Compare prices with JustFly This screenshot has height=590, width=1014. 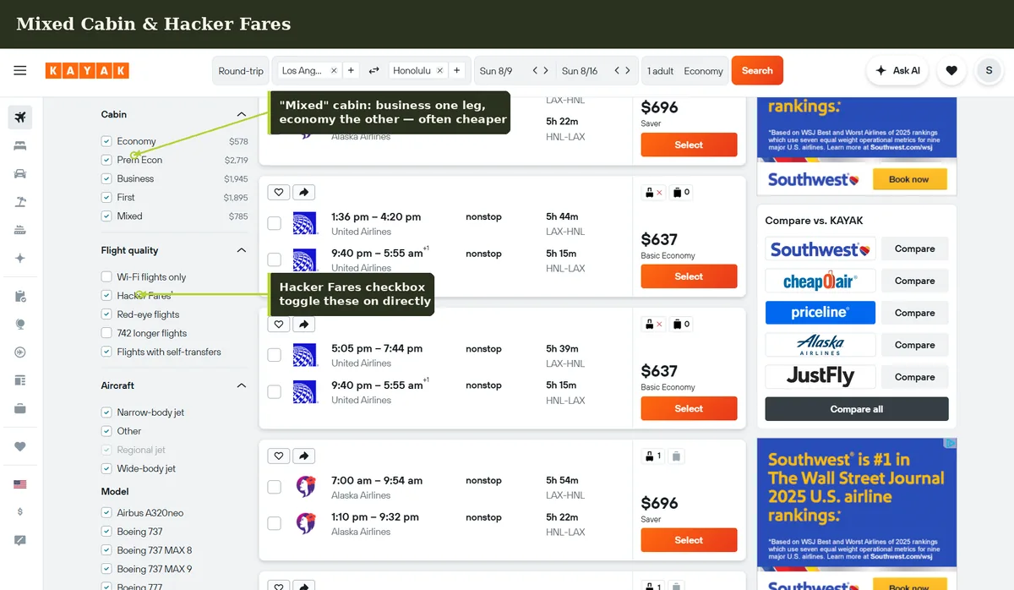(x=914, y=377)
